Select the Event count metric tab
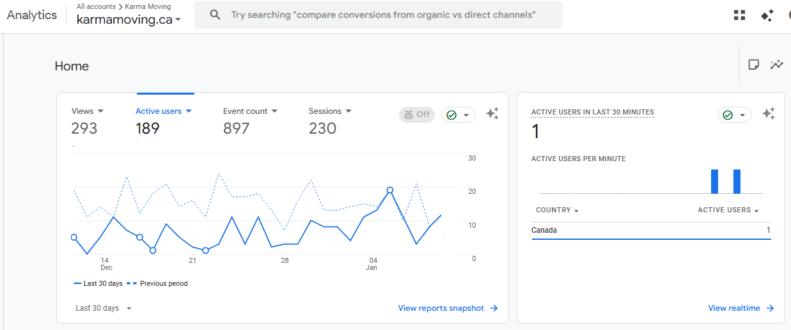Viewport: 791px width, 330px height. coord(250,111)
